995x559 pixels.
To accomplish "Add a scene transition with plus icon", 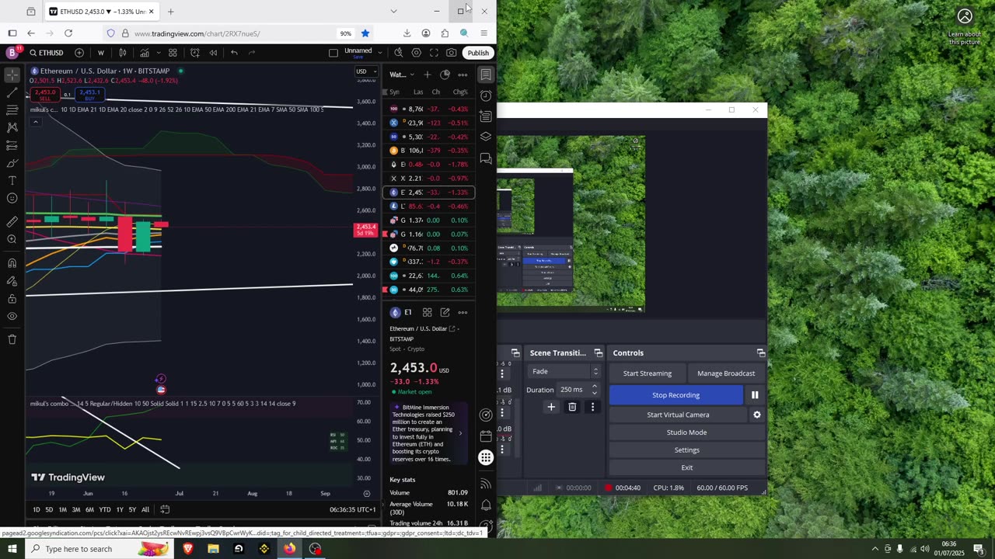I will click(551, 407).
